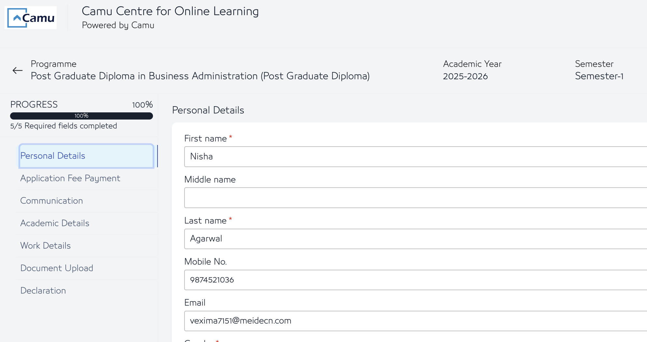Open the Application Fee Payment section
The height and width of the screenshot is (342, 647).
coord(70,178)
